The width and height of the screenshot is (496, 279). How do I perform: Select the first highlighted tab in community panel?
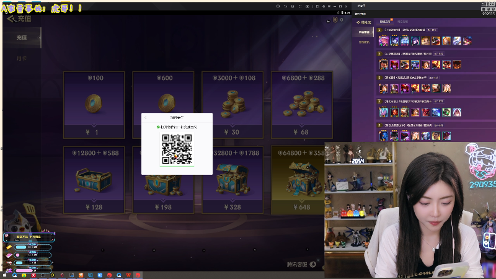point(385,22)
